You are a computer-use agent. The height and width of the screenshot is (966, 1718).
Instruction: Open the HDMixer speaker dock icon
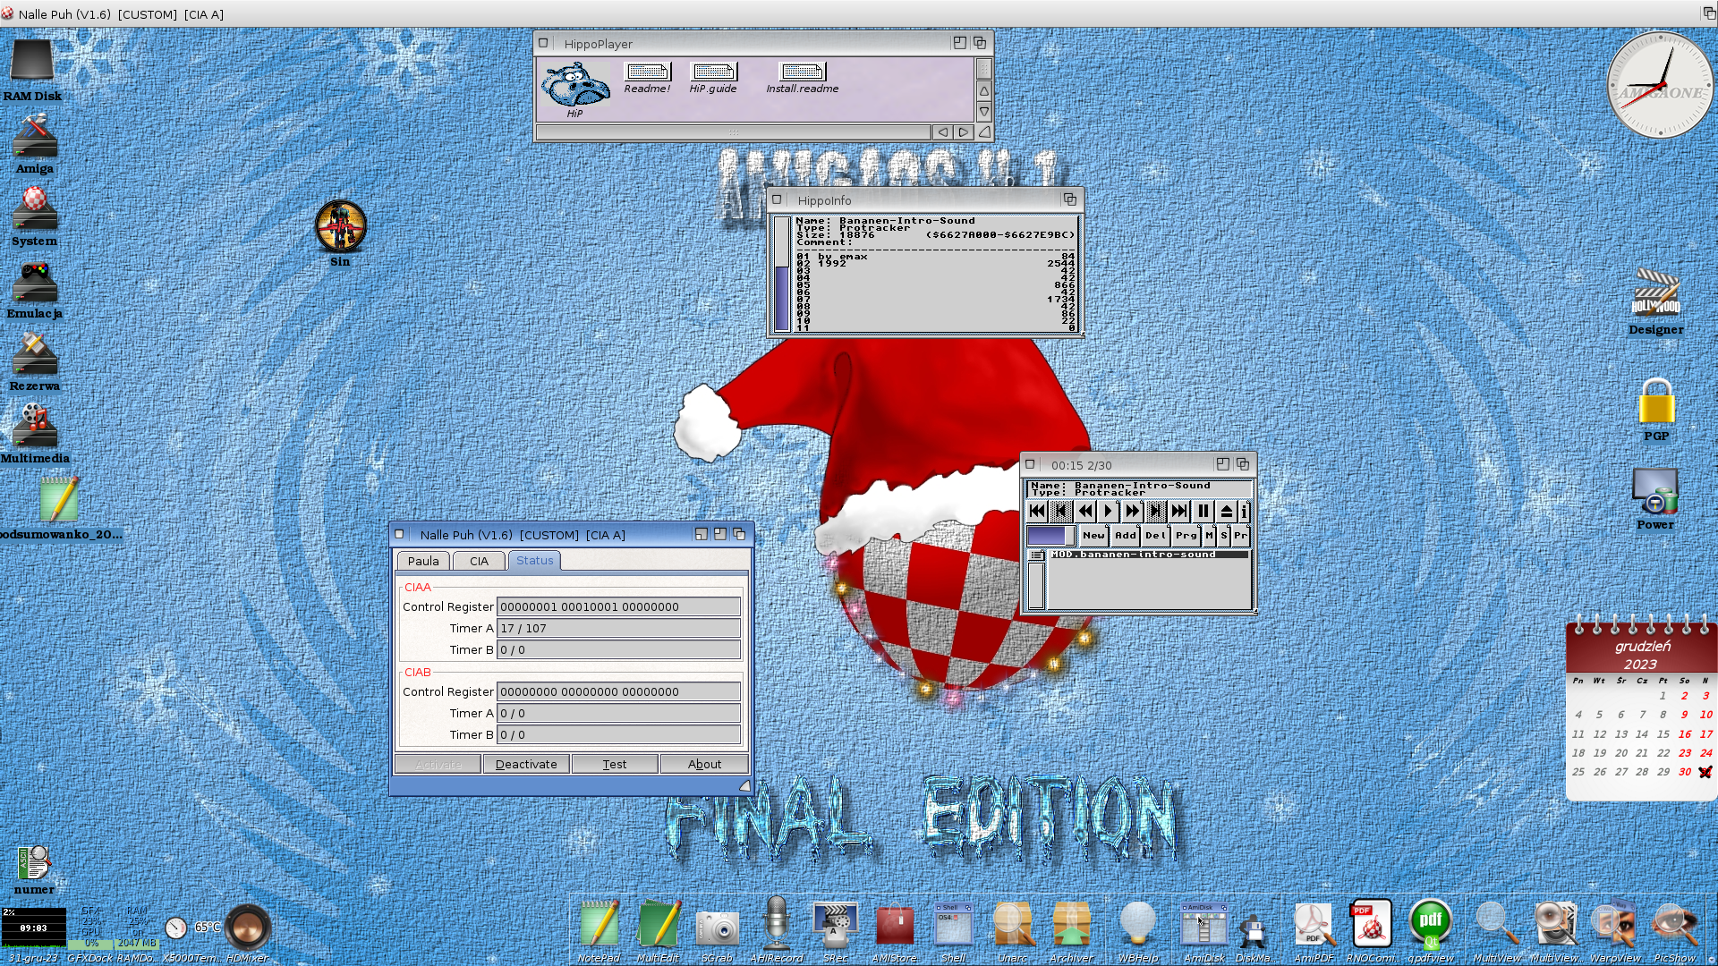(248, 934)
